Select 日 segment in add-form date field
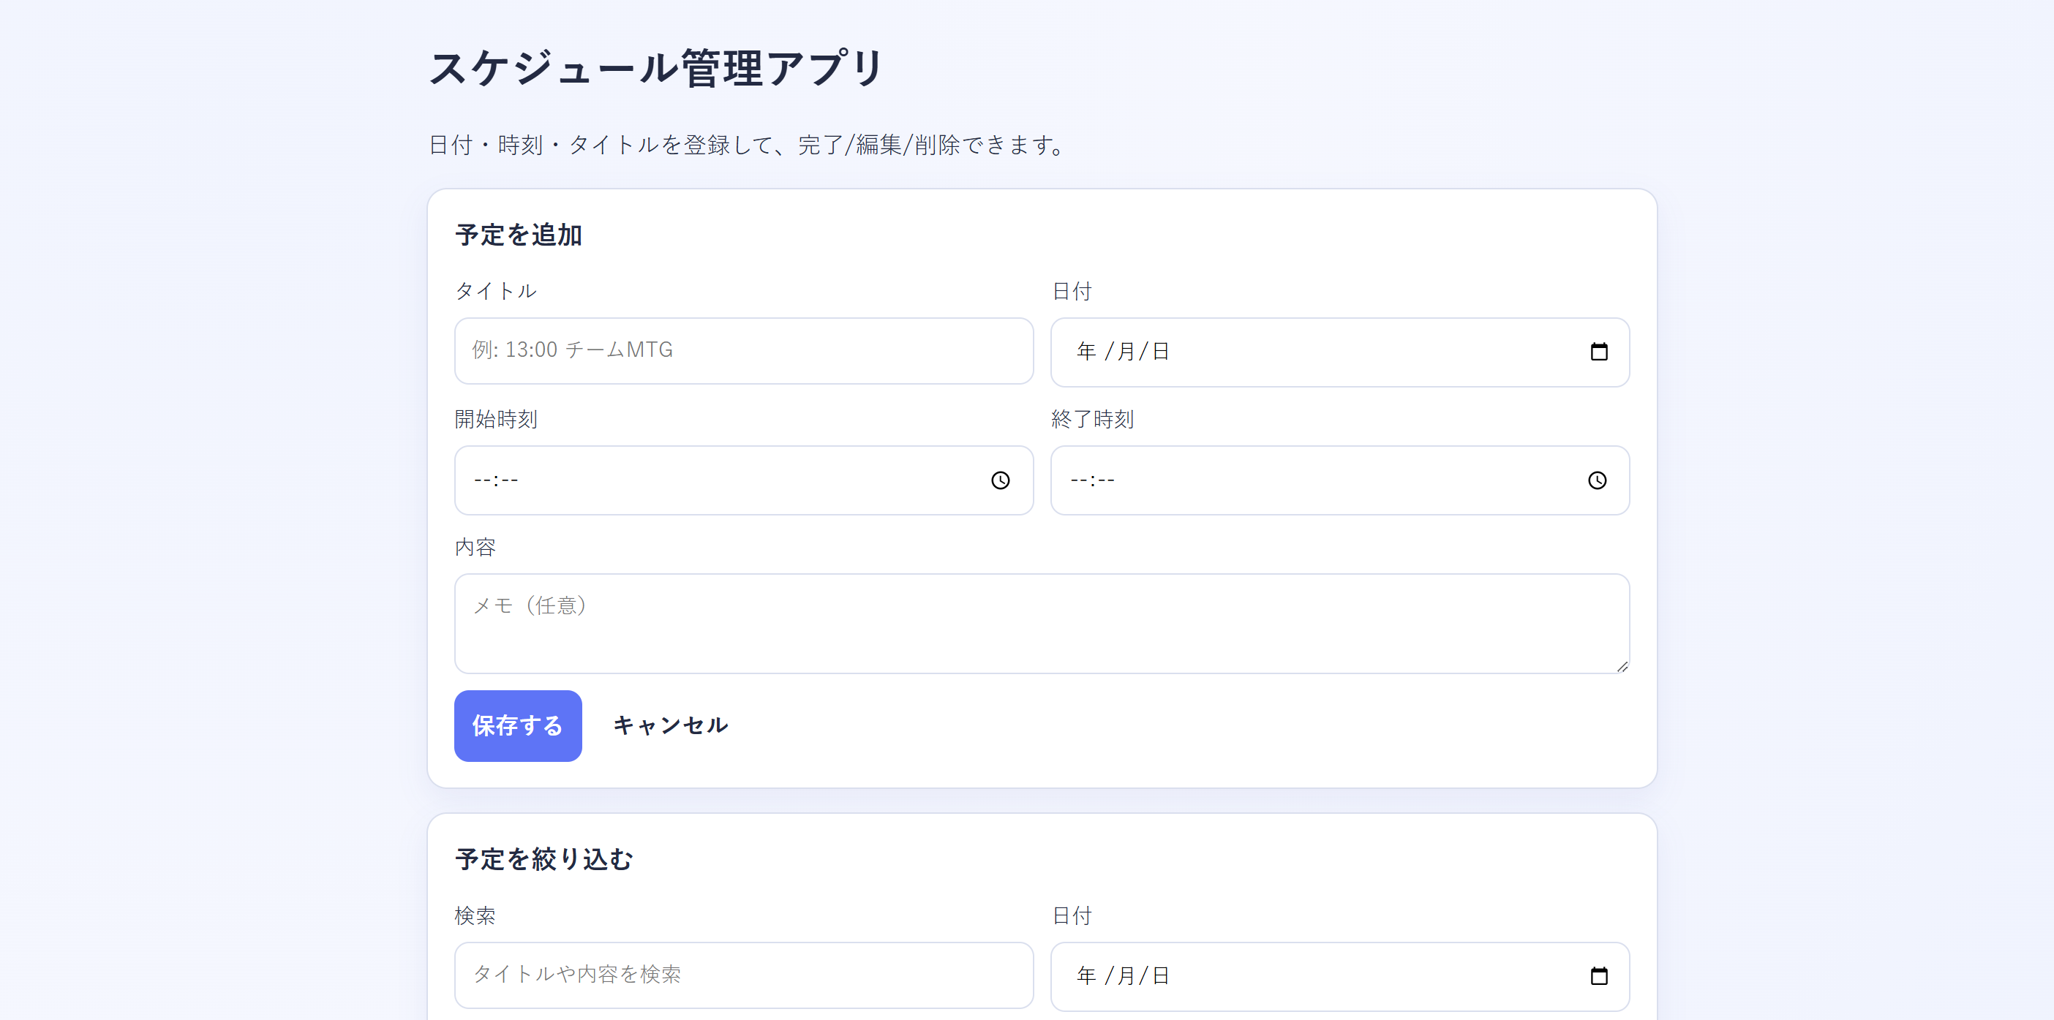2054x1020 pixels. tap(1160, 352)
